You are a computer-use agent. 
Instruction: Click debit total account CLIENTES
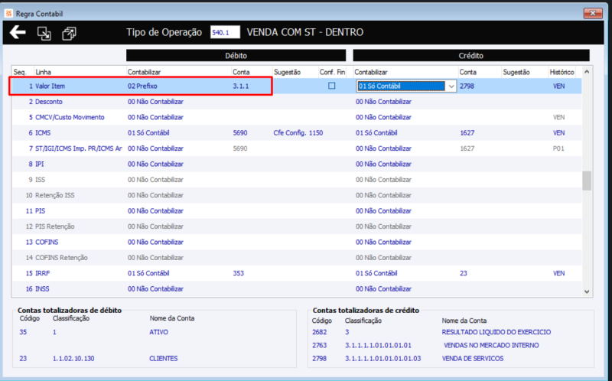coord(164,359)
